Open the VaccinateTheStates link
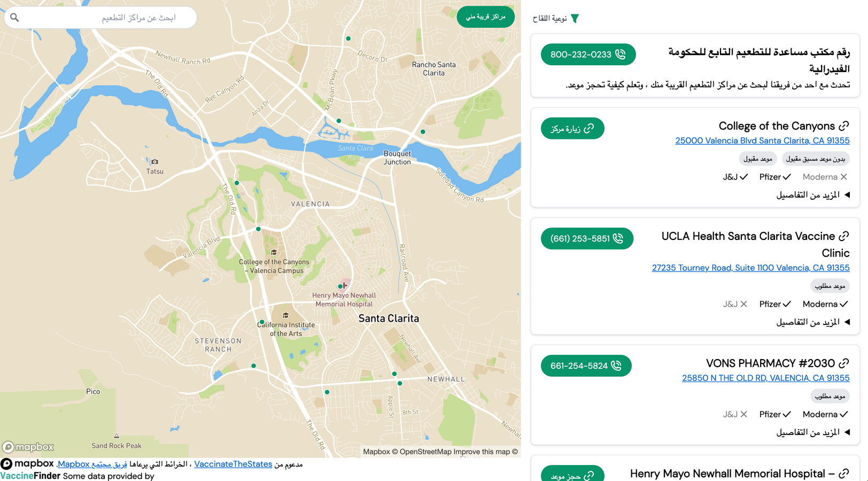This screenshot has width=868, height=481. (x=233, y=464)
